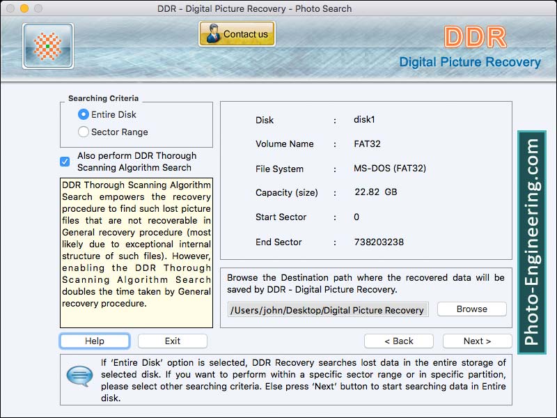Select the Entire Disk radio option
The width and height of the screenshot is (557, 418).
(84, 114)
